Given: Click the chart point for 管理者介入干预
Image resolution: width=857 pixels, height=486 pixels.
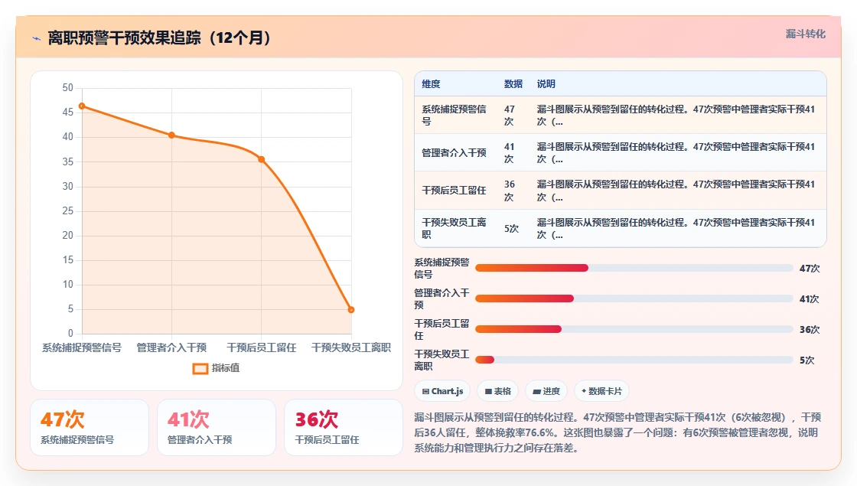Looking at the screenshot, I should coord(171,135).
